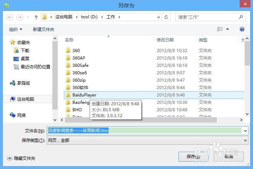The width and height of the screenshot is (253, 169).
Task: Click the Back navigation arrow
Action: (10, 17)
